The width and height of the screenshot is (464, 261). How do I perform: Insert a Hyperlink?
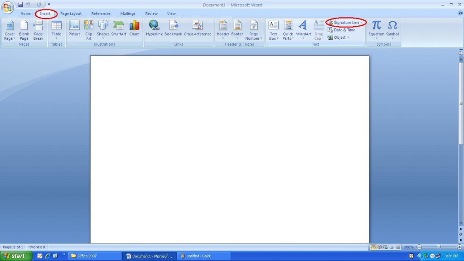[154, 28]
